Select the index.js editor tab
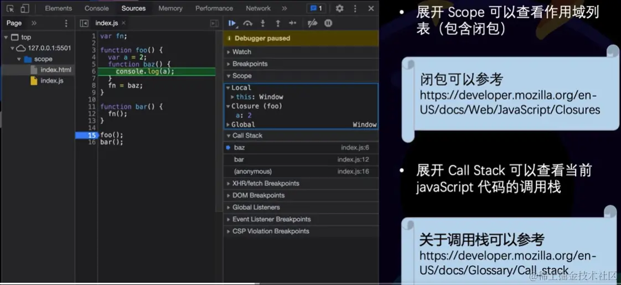 pyautogui.click(x=106, y=23)
